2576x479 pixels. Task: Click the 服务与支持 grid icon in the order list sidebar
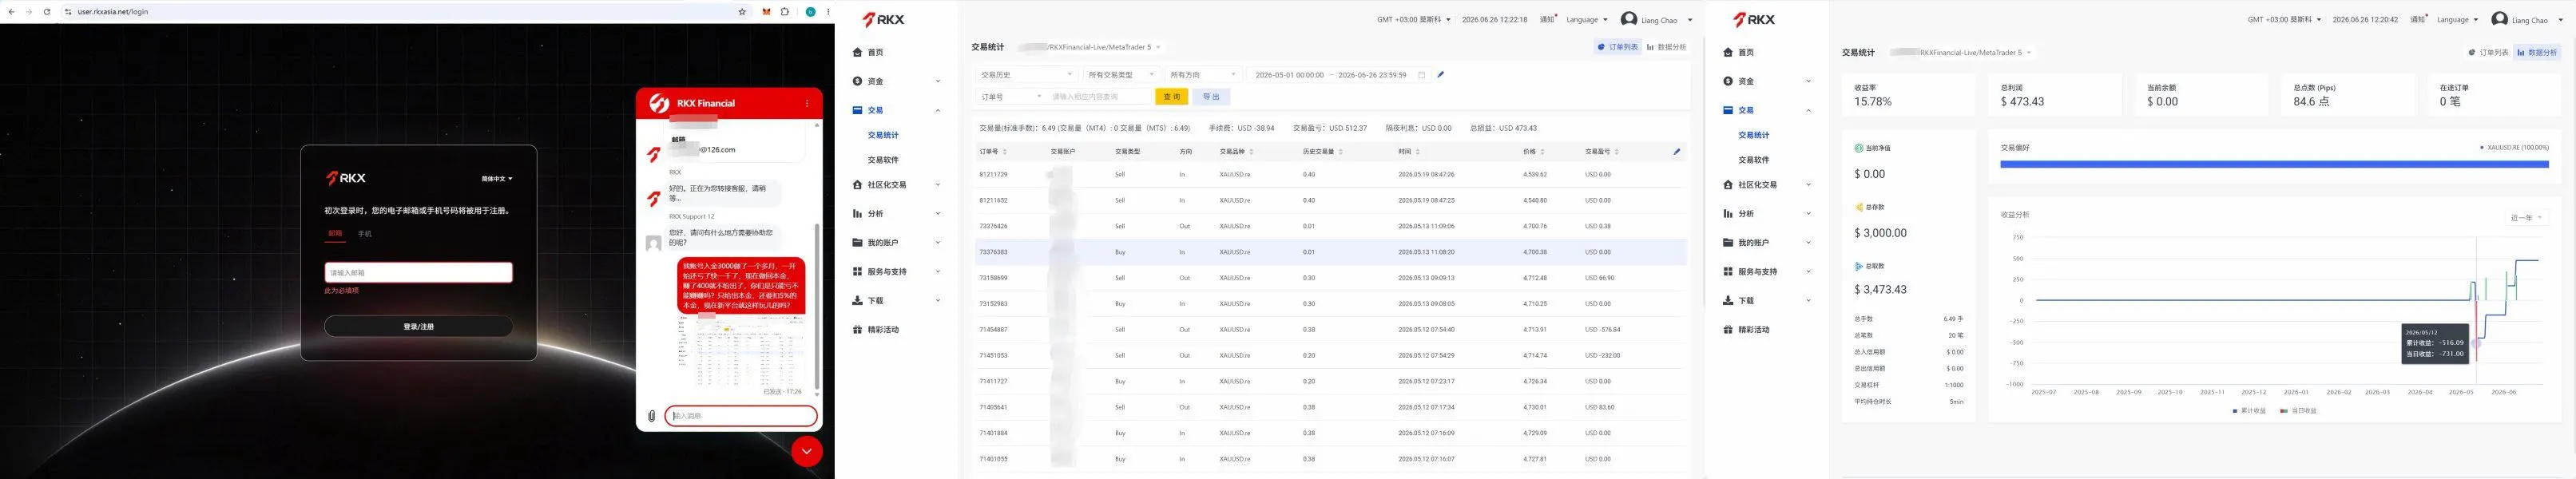pos(857,272)
